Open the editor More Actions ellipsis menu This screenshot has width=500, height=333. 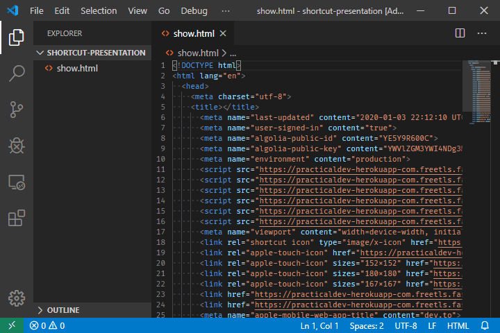[x=481, y=33]
